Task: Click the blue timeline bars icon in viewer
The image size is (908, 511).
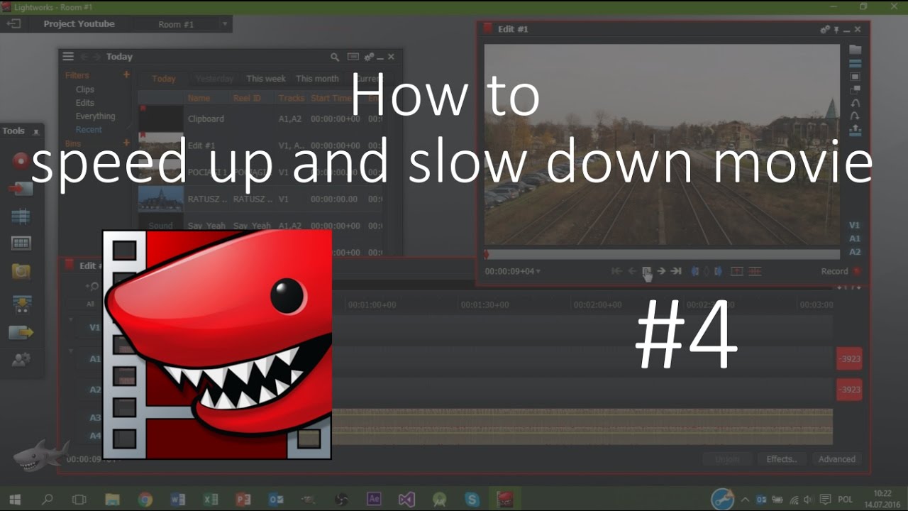Action: (856, 63)
